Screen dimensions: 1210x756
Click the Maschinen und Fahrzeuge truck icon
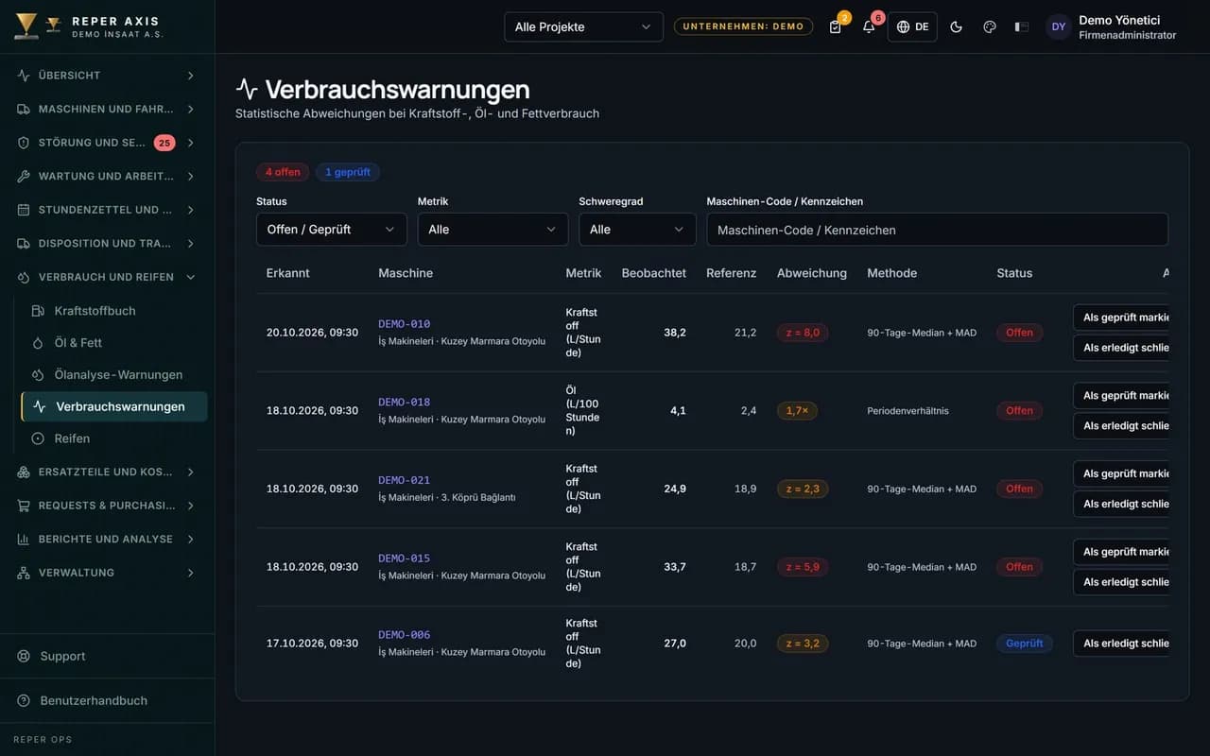coord(24,109)
